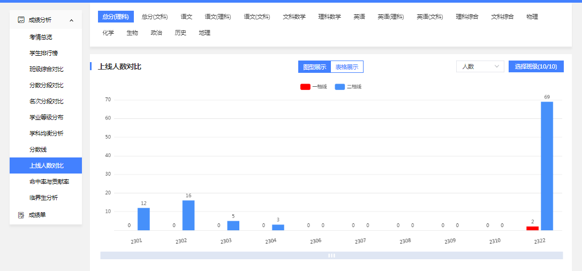Click the blue bar for class 2303
This screenshot has height=271, width=582.
[x=233, y=225]
